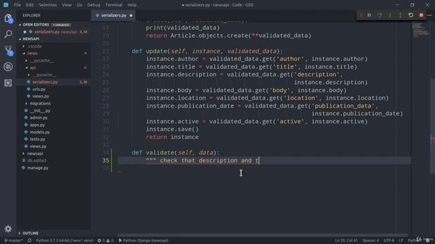Open the Terminal menu
Viewport: 435px width, 244px height.
pyautogui.click(x=114, y=5)
